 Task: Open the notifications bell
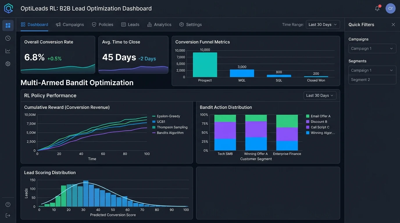(377, 8)
